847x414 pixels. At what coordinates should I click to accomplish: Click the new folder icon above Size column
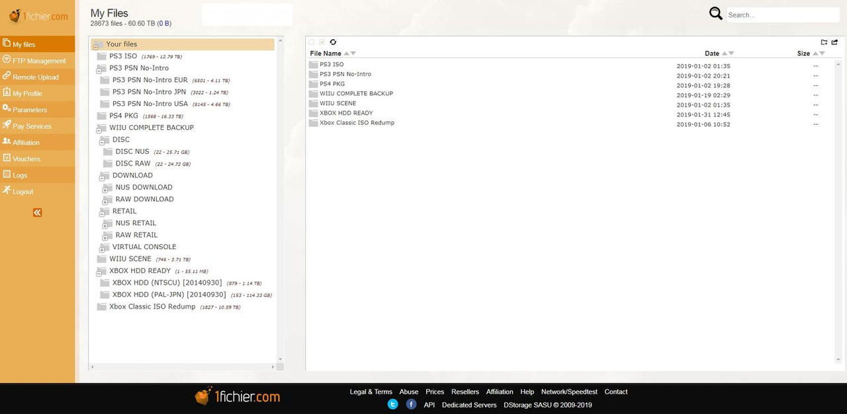coord(824,42)
